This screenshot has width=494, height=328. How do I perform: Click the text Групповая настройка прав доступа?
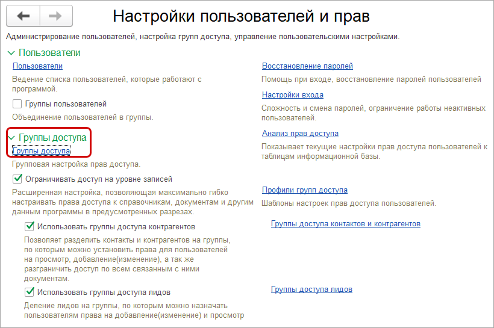[77, 164]
